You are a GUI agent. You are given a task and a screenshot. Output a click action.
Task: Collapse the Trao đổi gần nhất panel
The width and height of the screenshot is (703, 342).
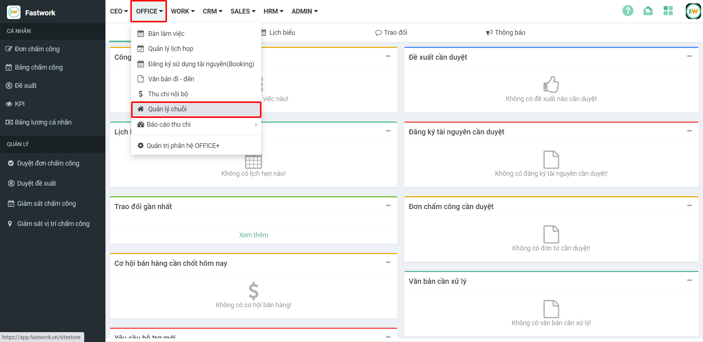click(x=388, y=206)
